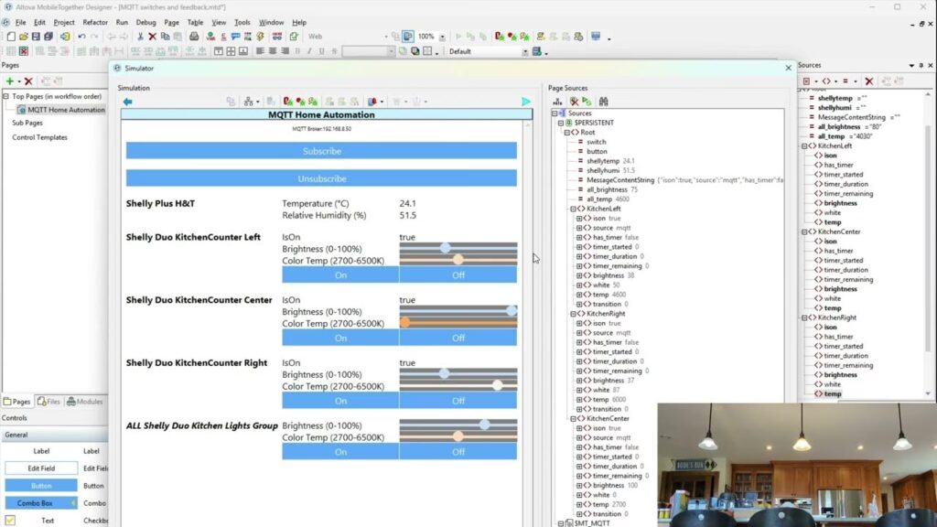Collapse KitchenRight node in right Sources pane

point(803,317)
